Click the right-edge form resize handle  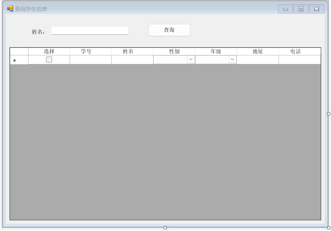[x=329, y=114]
